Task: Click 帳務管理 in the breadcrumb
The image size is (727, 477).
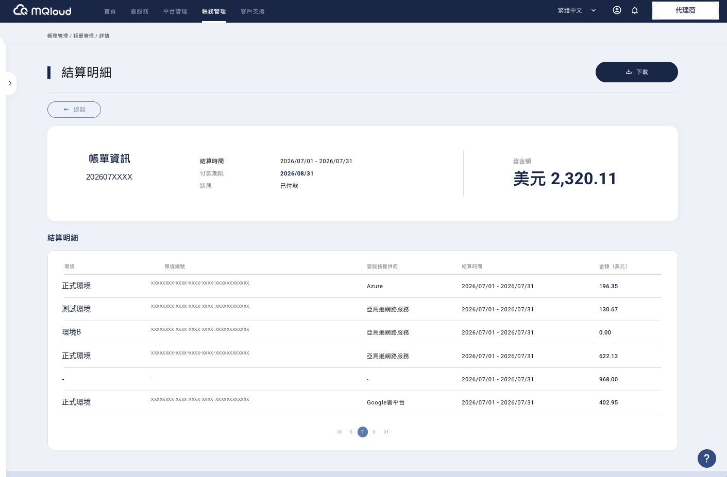Action: 58,36
